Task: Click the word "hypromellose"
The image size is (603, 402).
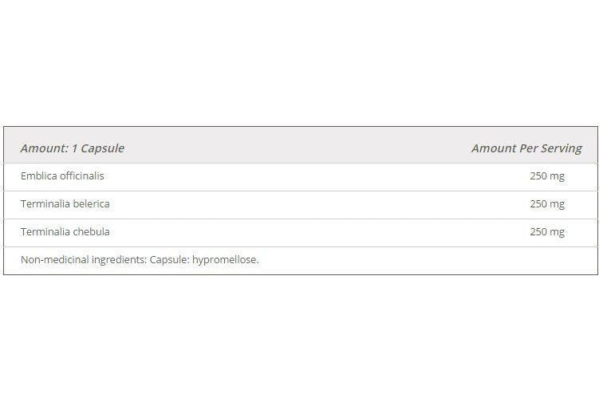Action: (225, 260)
